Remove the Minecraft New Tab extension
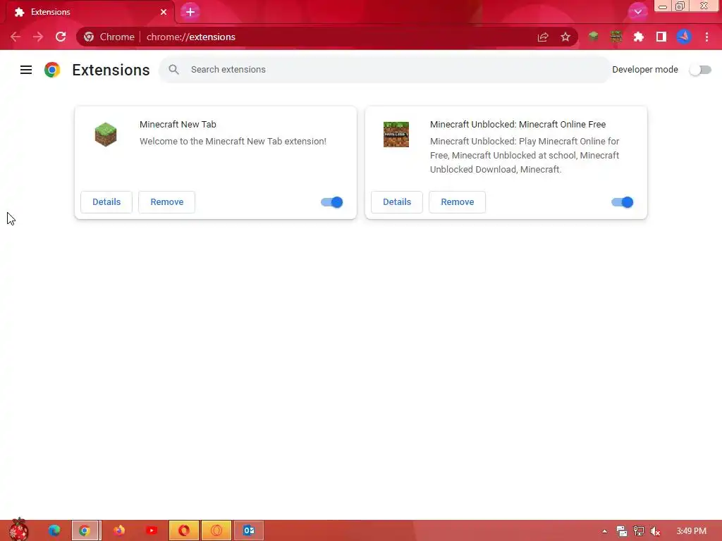 point(166,202)
